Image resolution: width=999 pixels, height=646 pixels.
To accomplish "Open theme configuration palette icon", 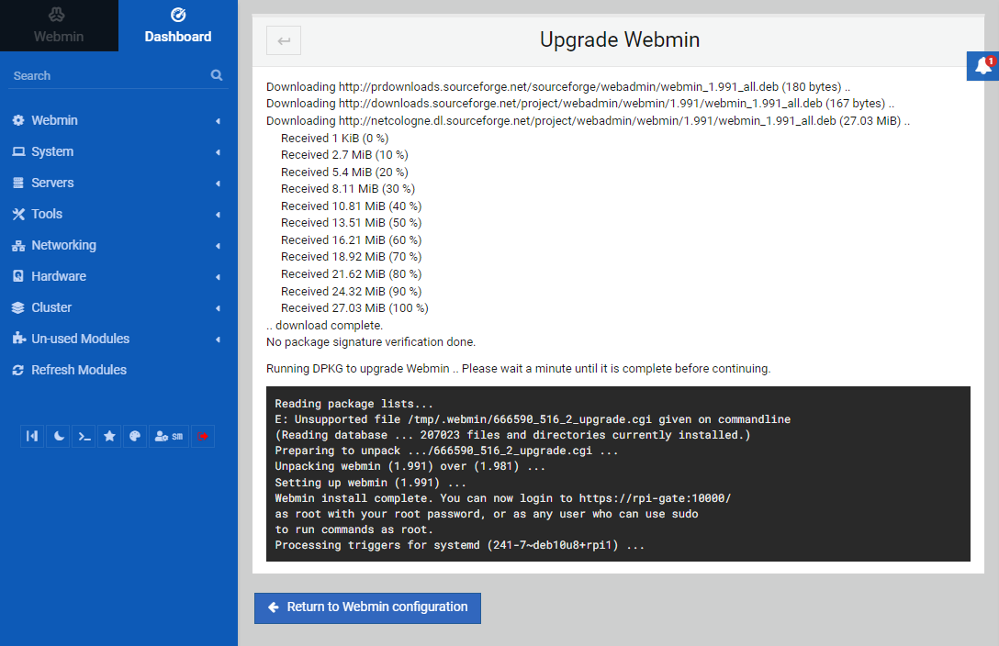I will coord(135,436).
